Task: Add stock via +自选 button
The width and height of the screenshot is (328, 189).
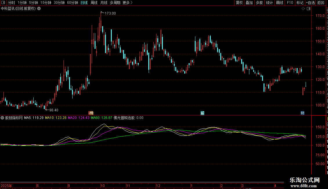Action: pos(310,3)
